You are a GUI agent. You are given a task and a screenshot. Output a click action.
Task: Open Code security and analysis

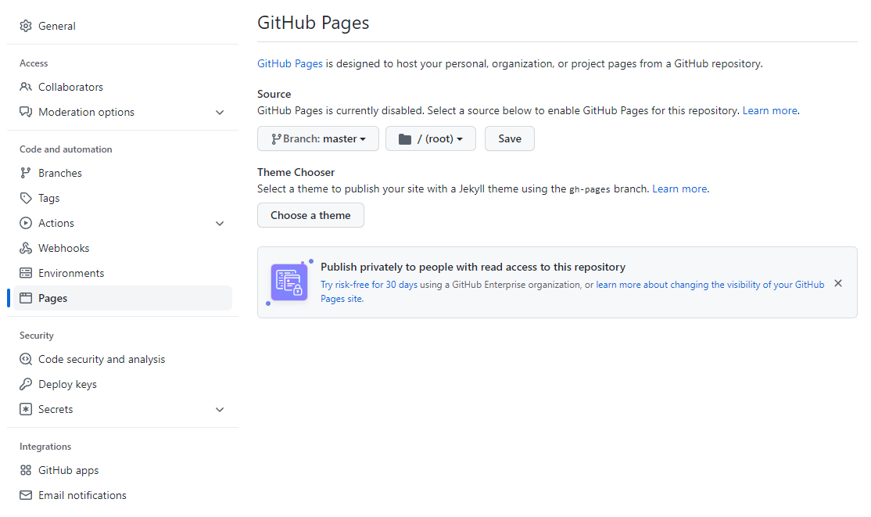(123, 359)
